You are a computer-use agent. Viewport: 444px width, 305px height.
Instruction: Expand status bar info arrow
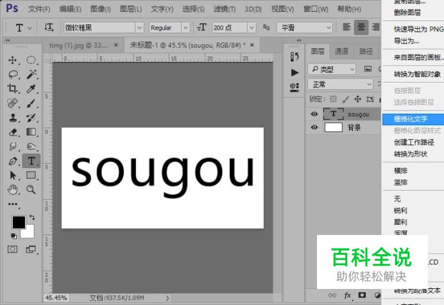point(167,298)
